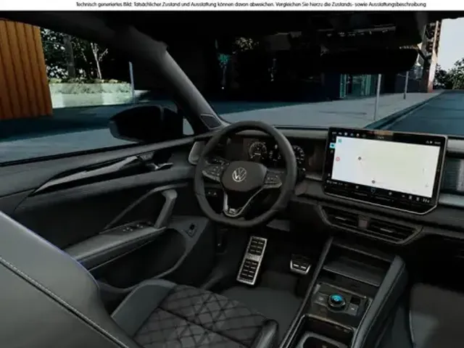This screenshot has height=348, width=464.
Task: Tap the teal icon at the map's top-left
Action: coord(340,141)
